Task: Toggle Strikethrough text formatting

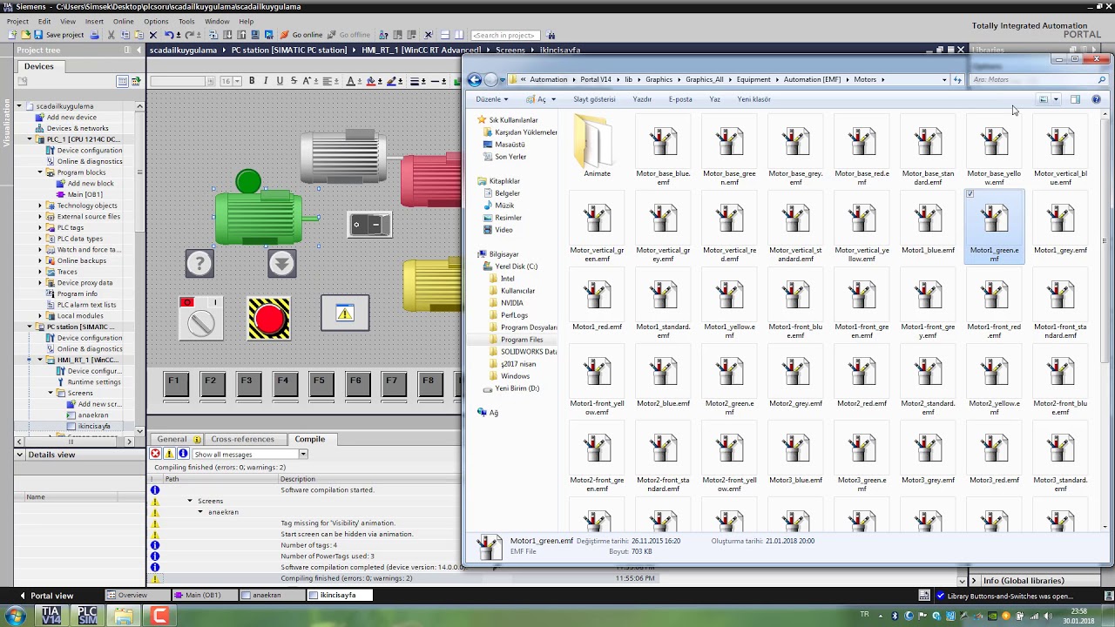Action: coord(294,81)
